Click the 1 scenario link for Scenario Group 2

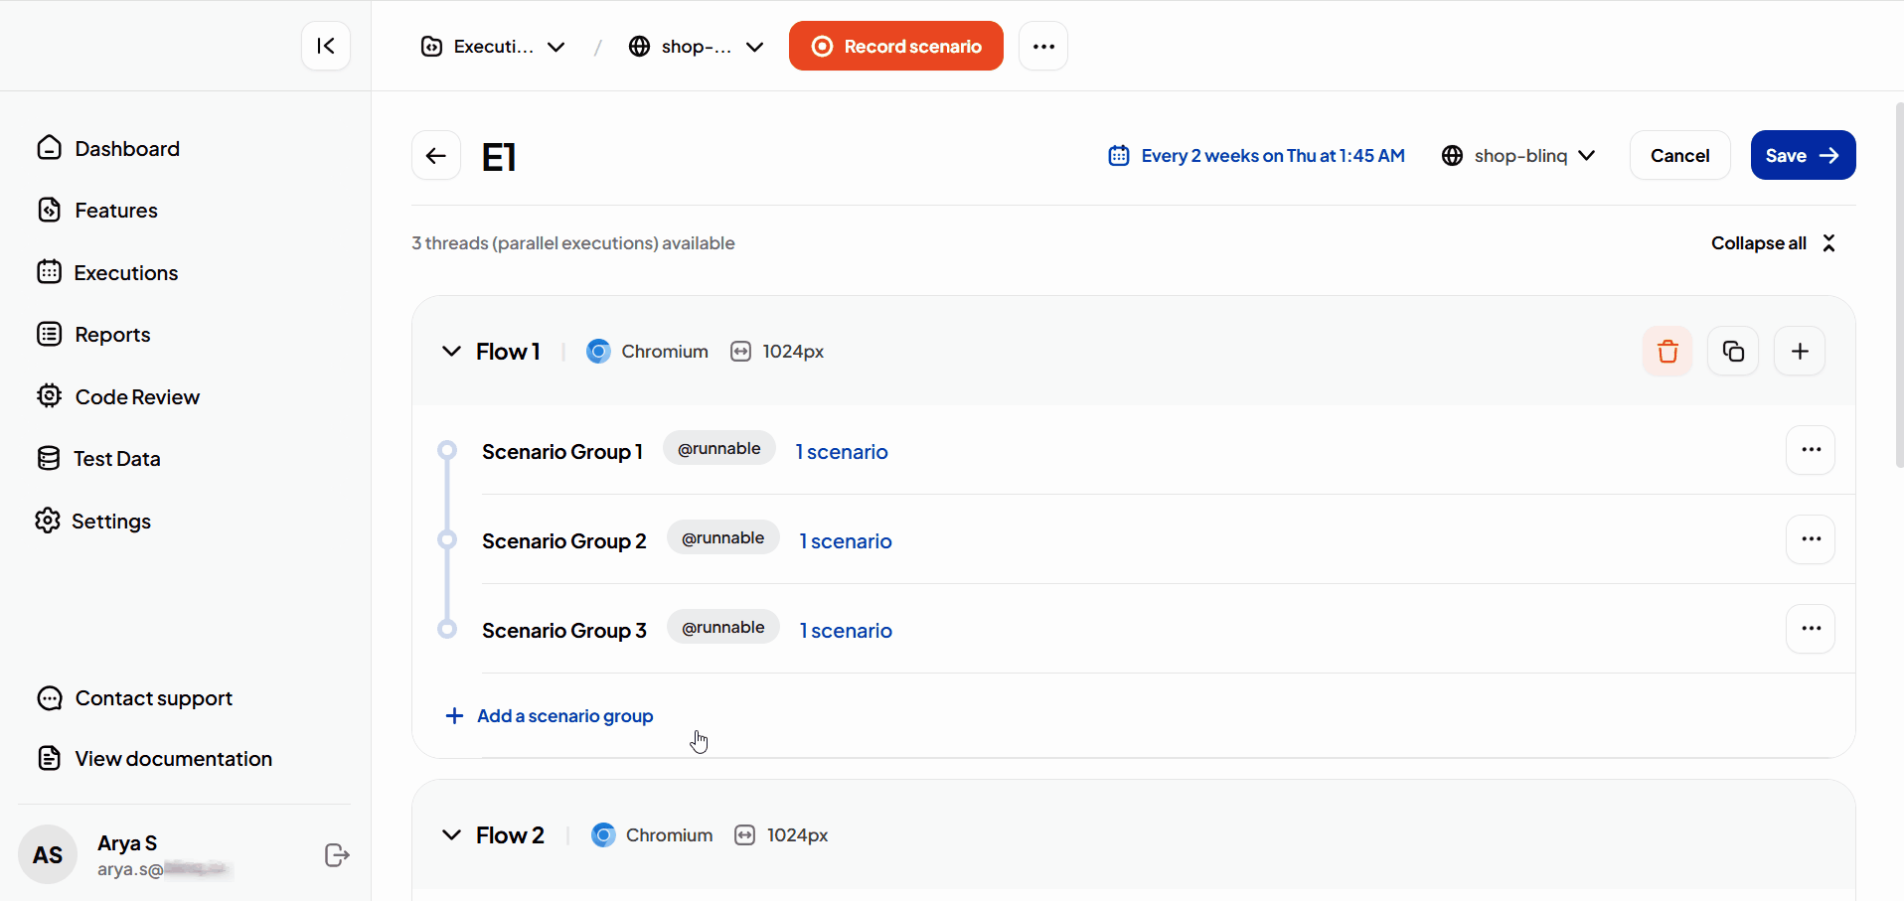[x=846, y=541]
